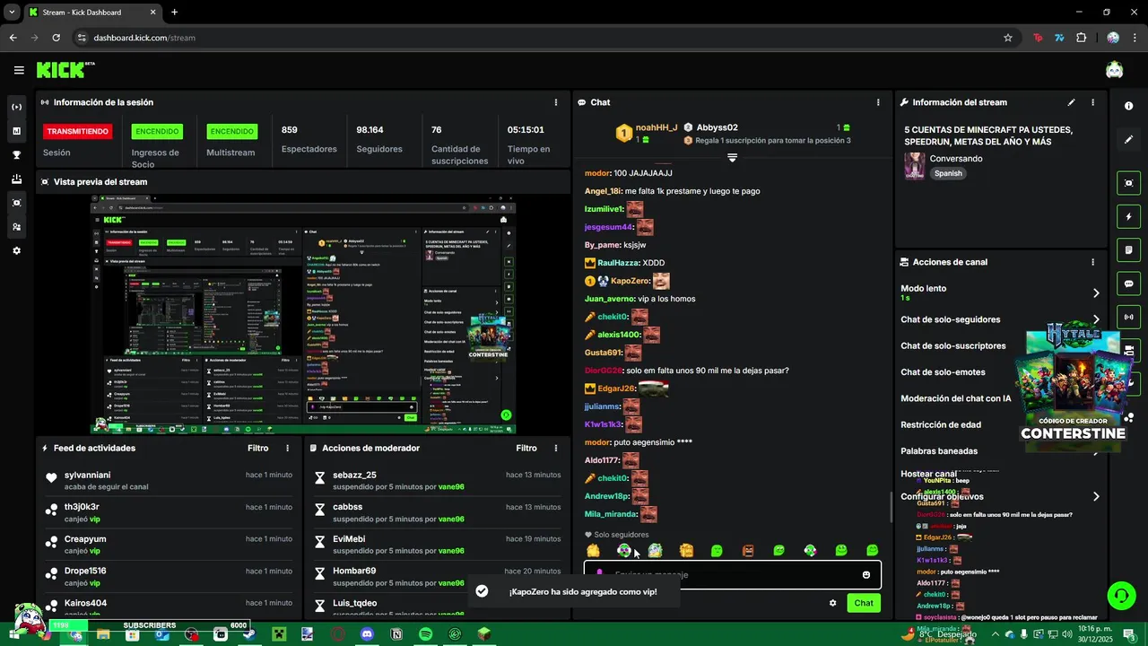Click the panda profile avatar at top right
The width and height of the screenshot is (1148, 646).
[1114, 70]
